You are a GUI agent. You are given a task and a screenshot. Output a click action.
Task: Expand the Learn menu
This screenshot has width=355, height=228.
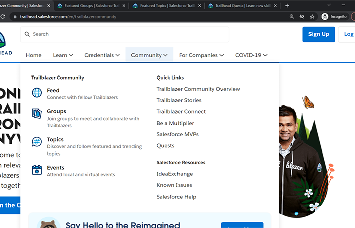63,55
